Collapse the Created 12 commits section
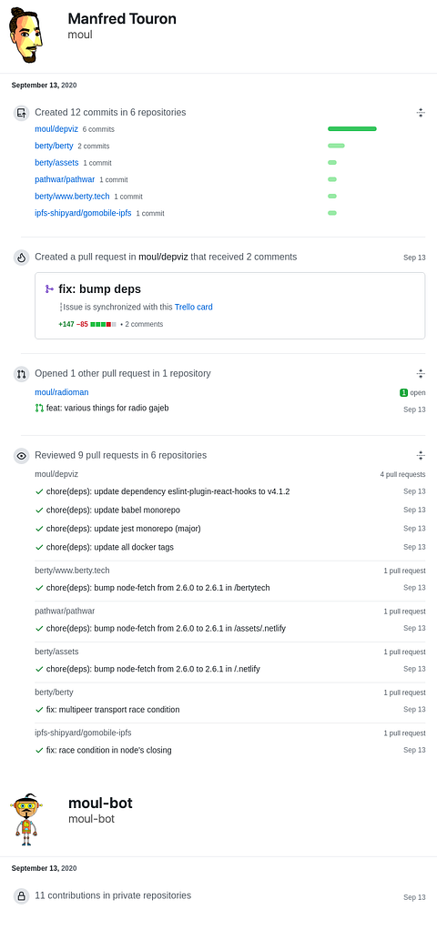437x930 pixels. (x=421, y=112)
